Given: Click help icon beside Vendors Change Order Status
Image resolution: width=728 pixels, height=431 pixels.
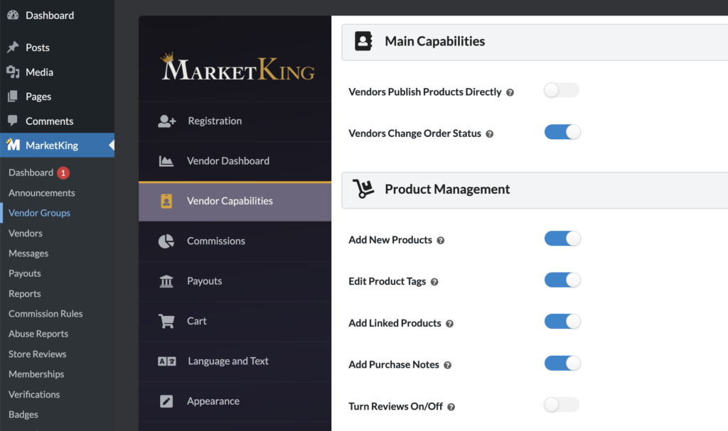Looking at the screenshot, I should coord(489,134).
